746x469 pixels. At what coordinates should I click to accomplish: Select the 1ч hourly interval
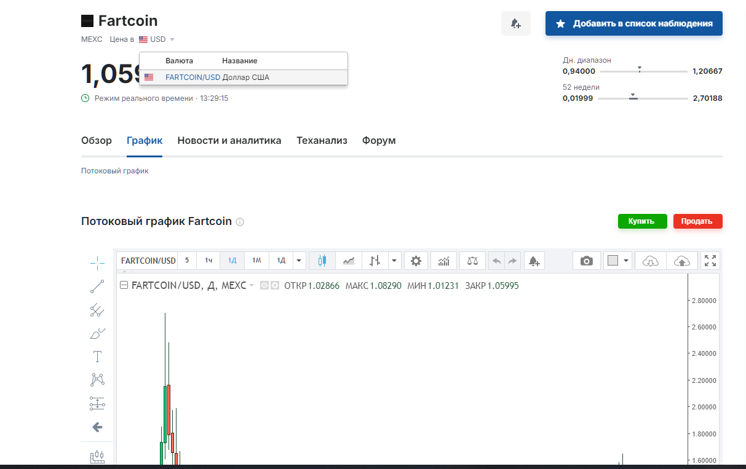click(208, 261)
